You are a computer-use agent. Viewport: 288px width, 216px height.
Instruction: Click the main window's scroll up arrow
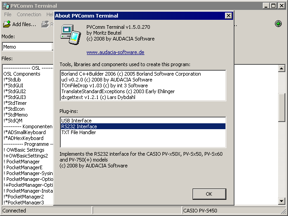click(x=281, y=68)
